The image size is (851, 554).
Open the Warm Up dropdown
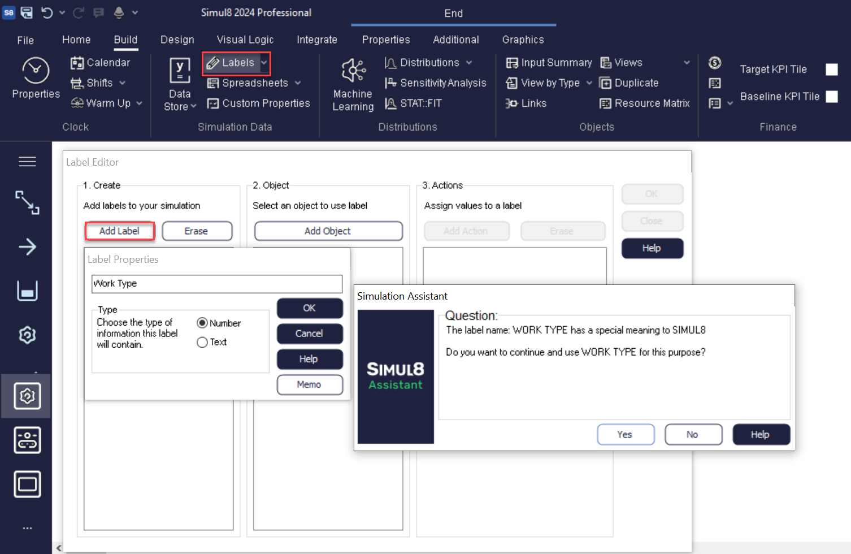click(139, 103)
